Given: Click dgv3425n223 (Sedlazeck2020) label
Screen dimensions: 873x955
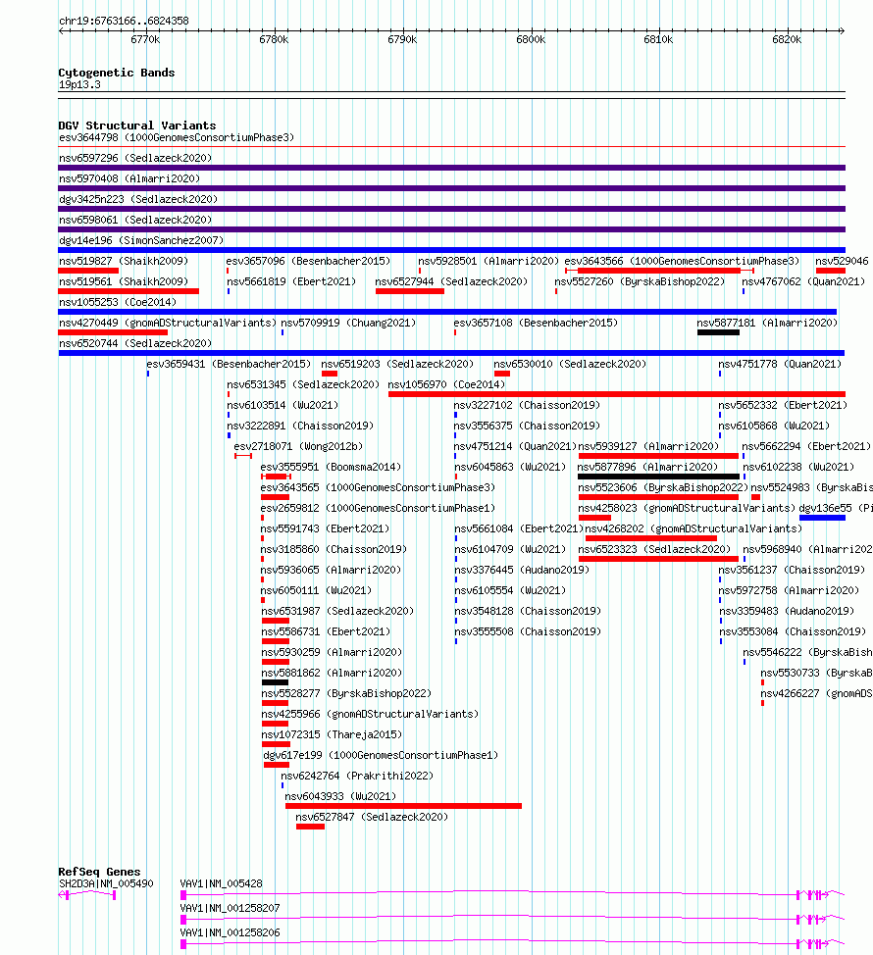Looking at the screenshot, I should (x=137, y=200).
